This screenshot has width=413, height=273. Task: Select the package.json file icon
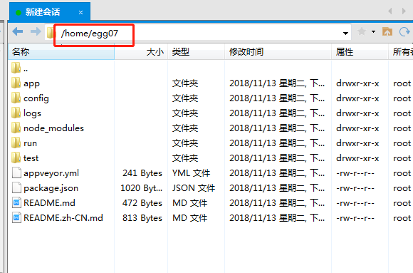point(16,187)
